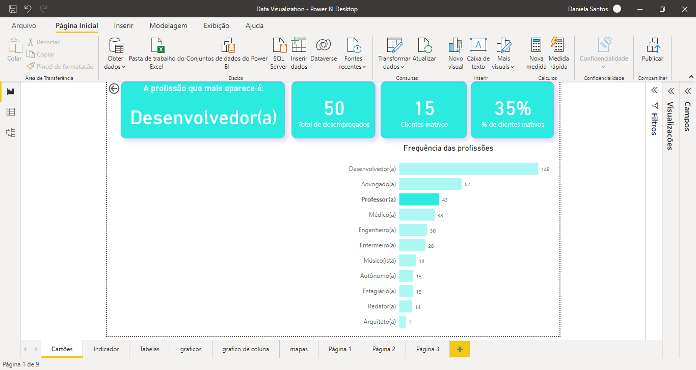Open the Inserir ribbon tab

(124, 25)
